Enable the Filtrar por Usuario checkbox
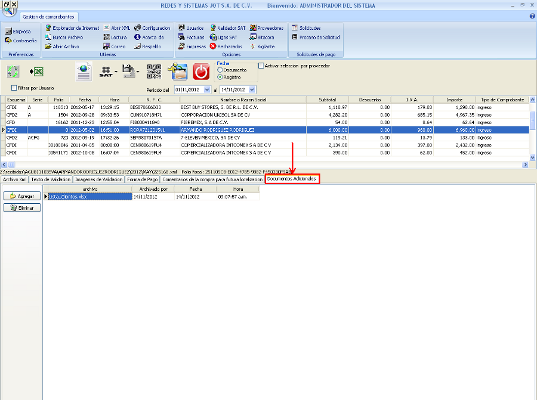The height and width of the screenshot is (400, 537). tap(14, 88)
